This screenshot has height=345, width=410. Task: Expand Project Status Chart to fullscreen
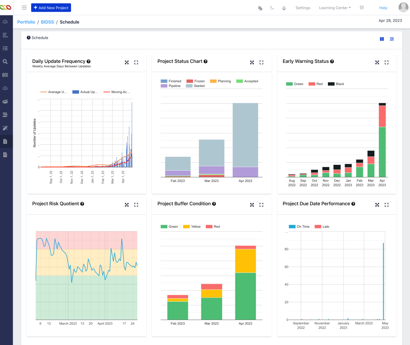coord(261,62)
